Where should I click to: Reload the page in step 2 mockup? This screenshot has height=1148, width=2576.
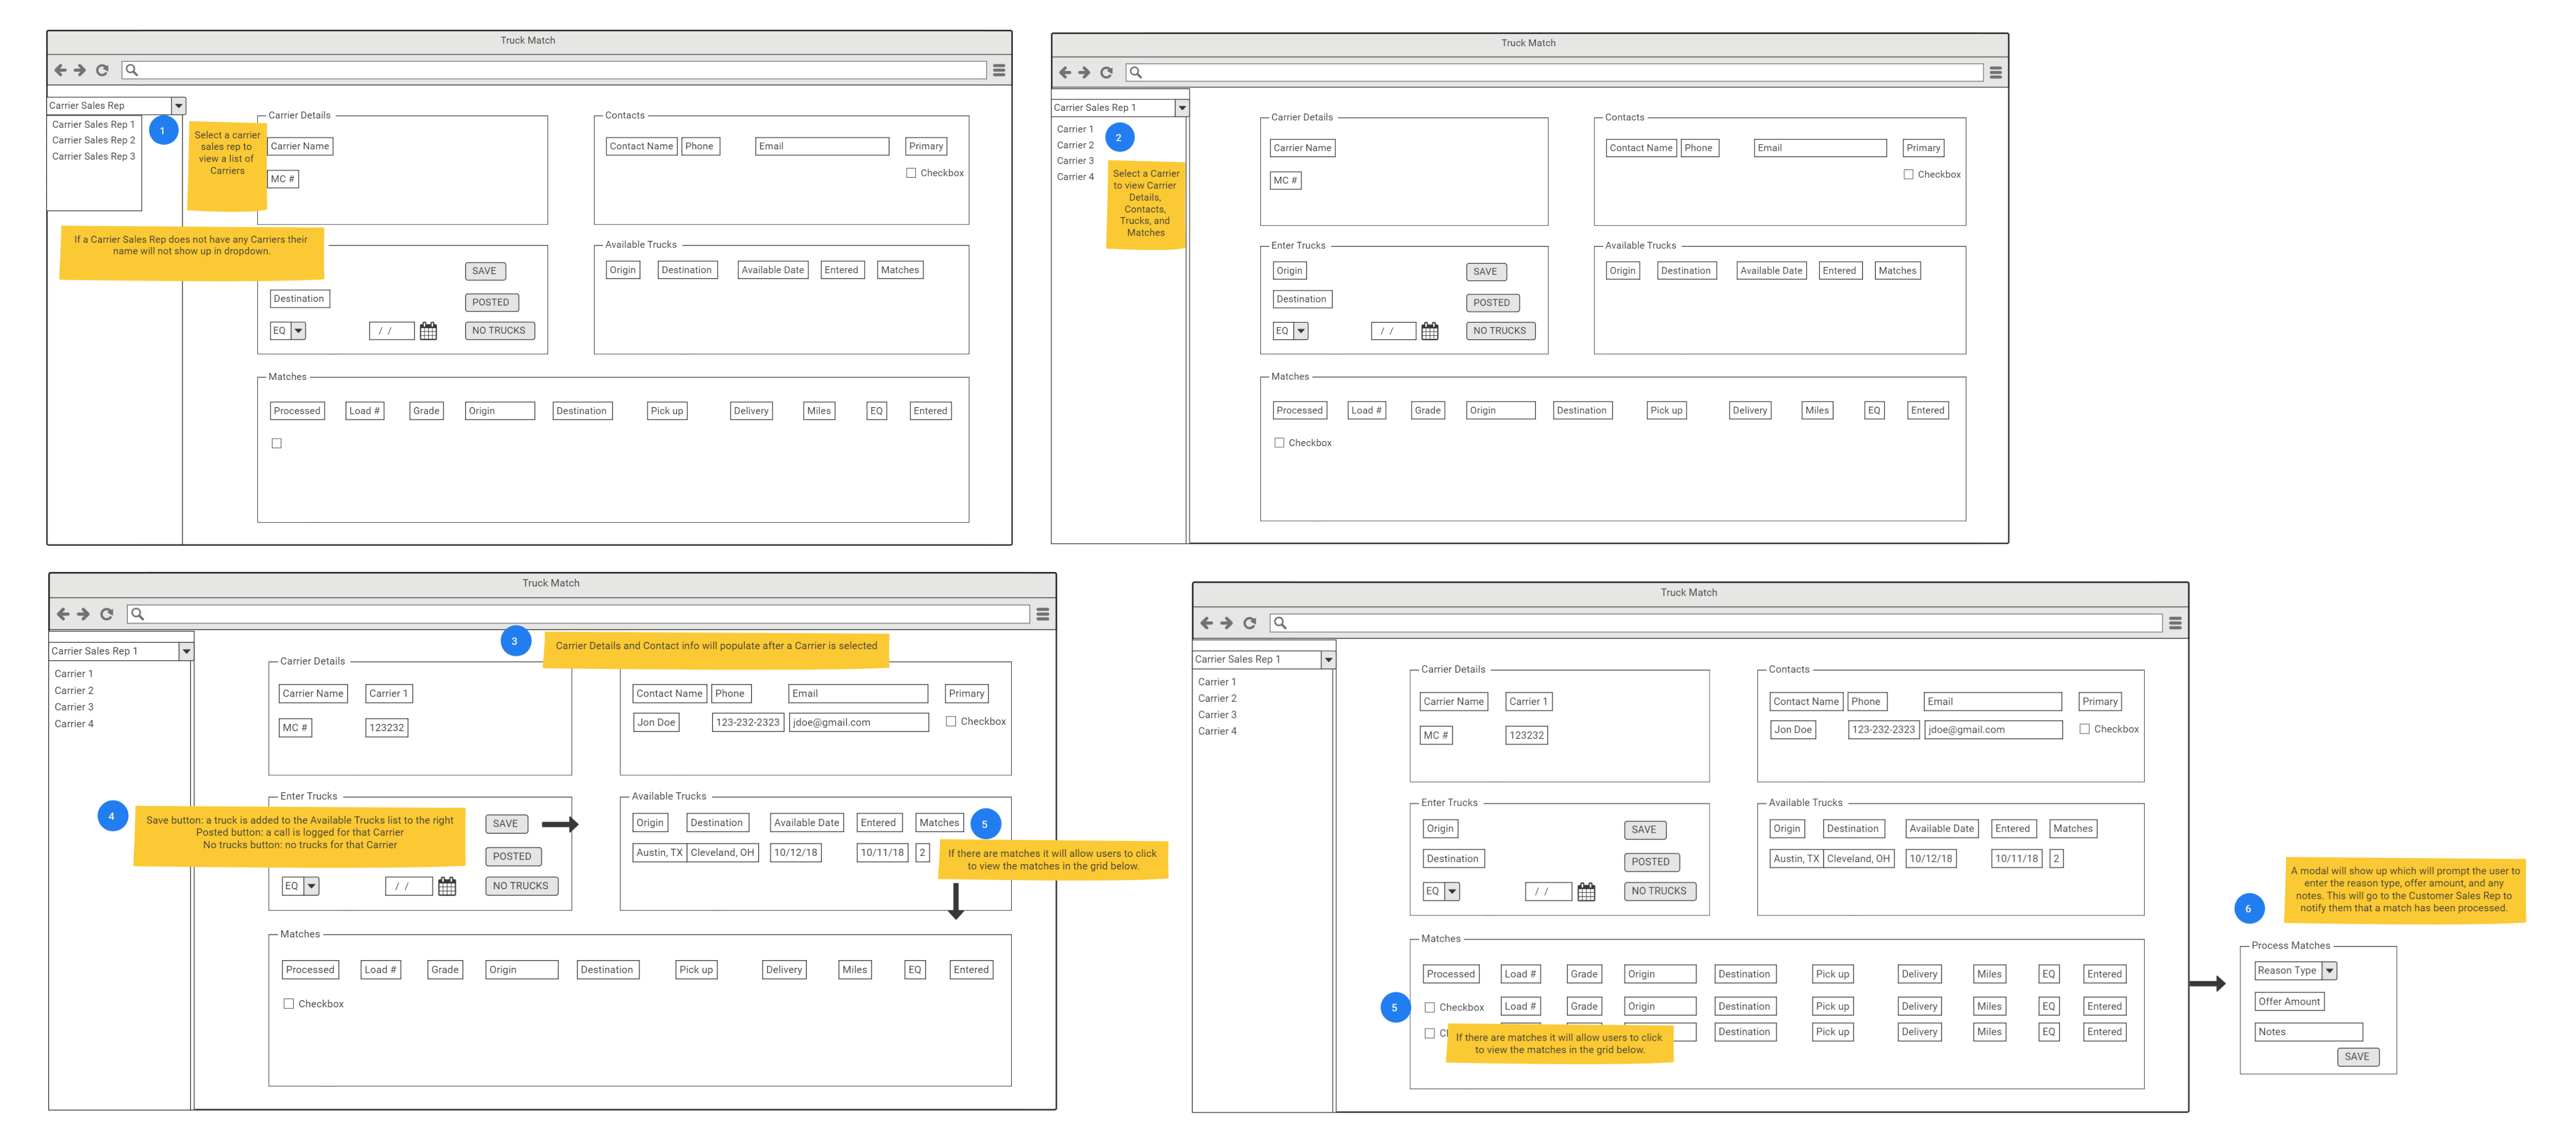pos(1106,72)
